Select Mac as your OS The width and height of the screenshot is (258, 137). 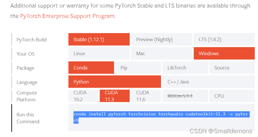coord(161,54)
